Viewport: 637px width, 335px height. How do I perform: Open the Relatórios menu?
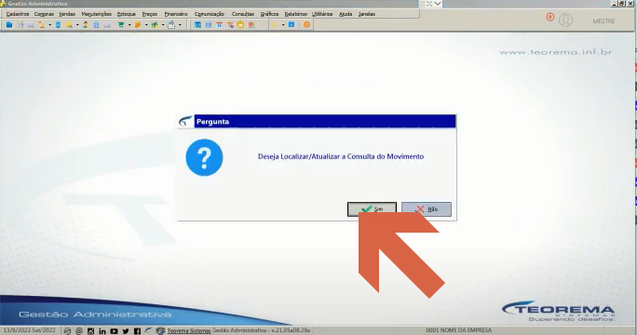coord(296,14)
